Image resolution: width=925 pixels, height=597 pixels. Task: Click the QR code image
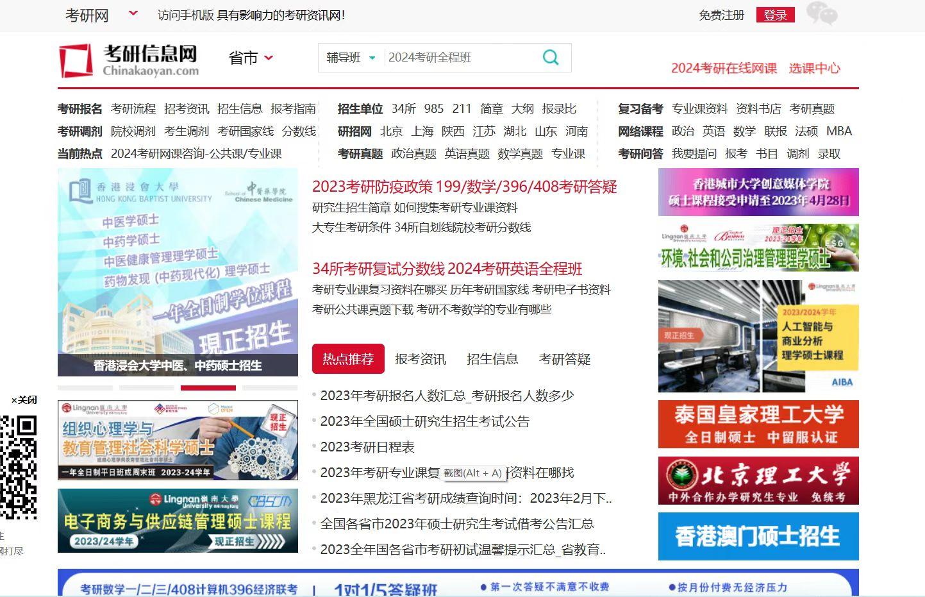(x=19, y=467)
